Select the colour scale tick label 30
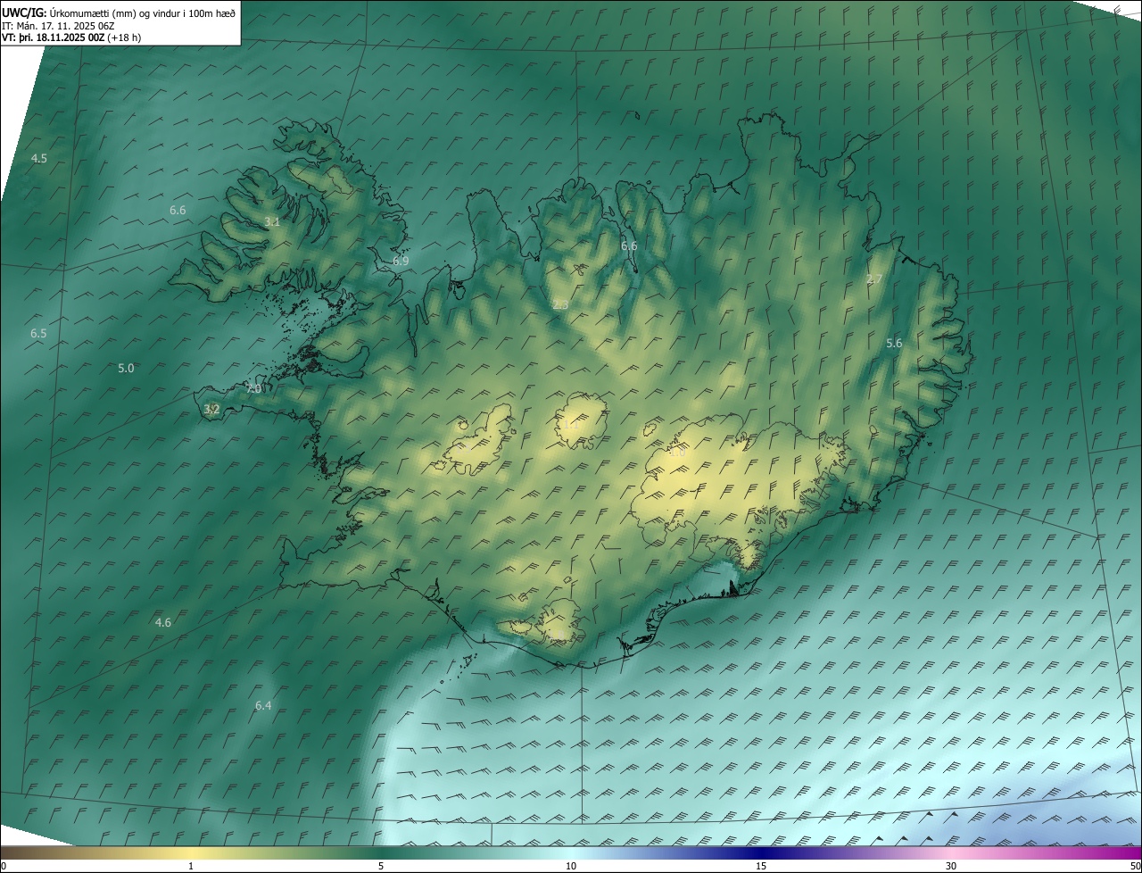1142x873 pixels. click(x=951, y=866)
